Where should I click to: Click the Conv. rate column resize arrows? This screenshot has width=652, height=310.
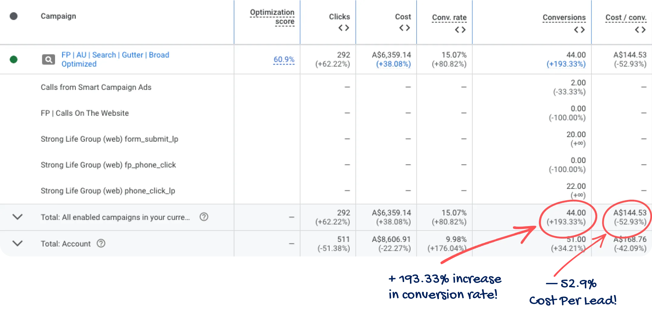(460, 30)
